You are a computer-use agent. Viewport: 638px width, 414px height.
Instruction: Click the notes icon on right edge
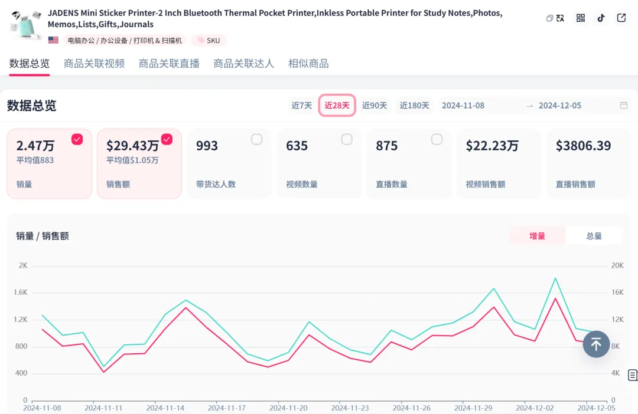pyautogui.click(x=633, y=374)
